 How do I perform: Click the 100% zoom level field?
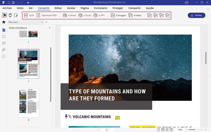[180, 130]
